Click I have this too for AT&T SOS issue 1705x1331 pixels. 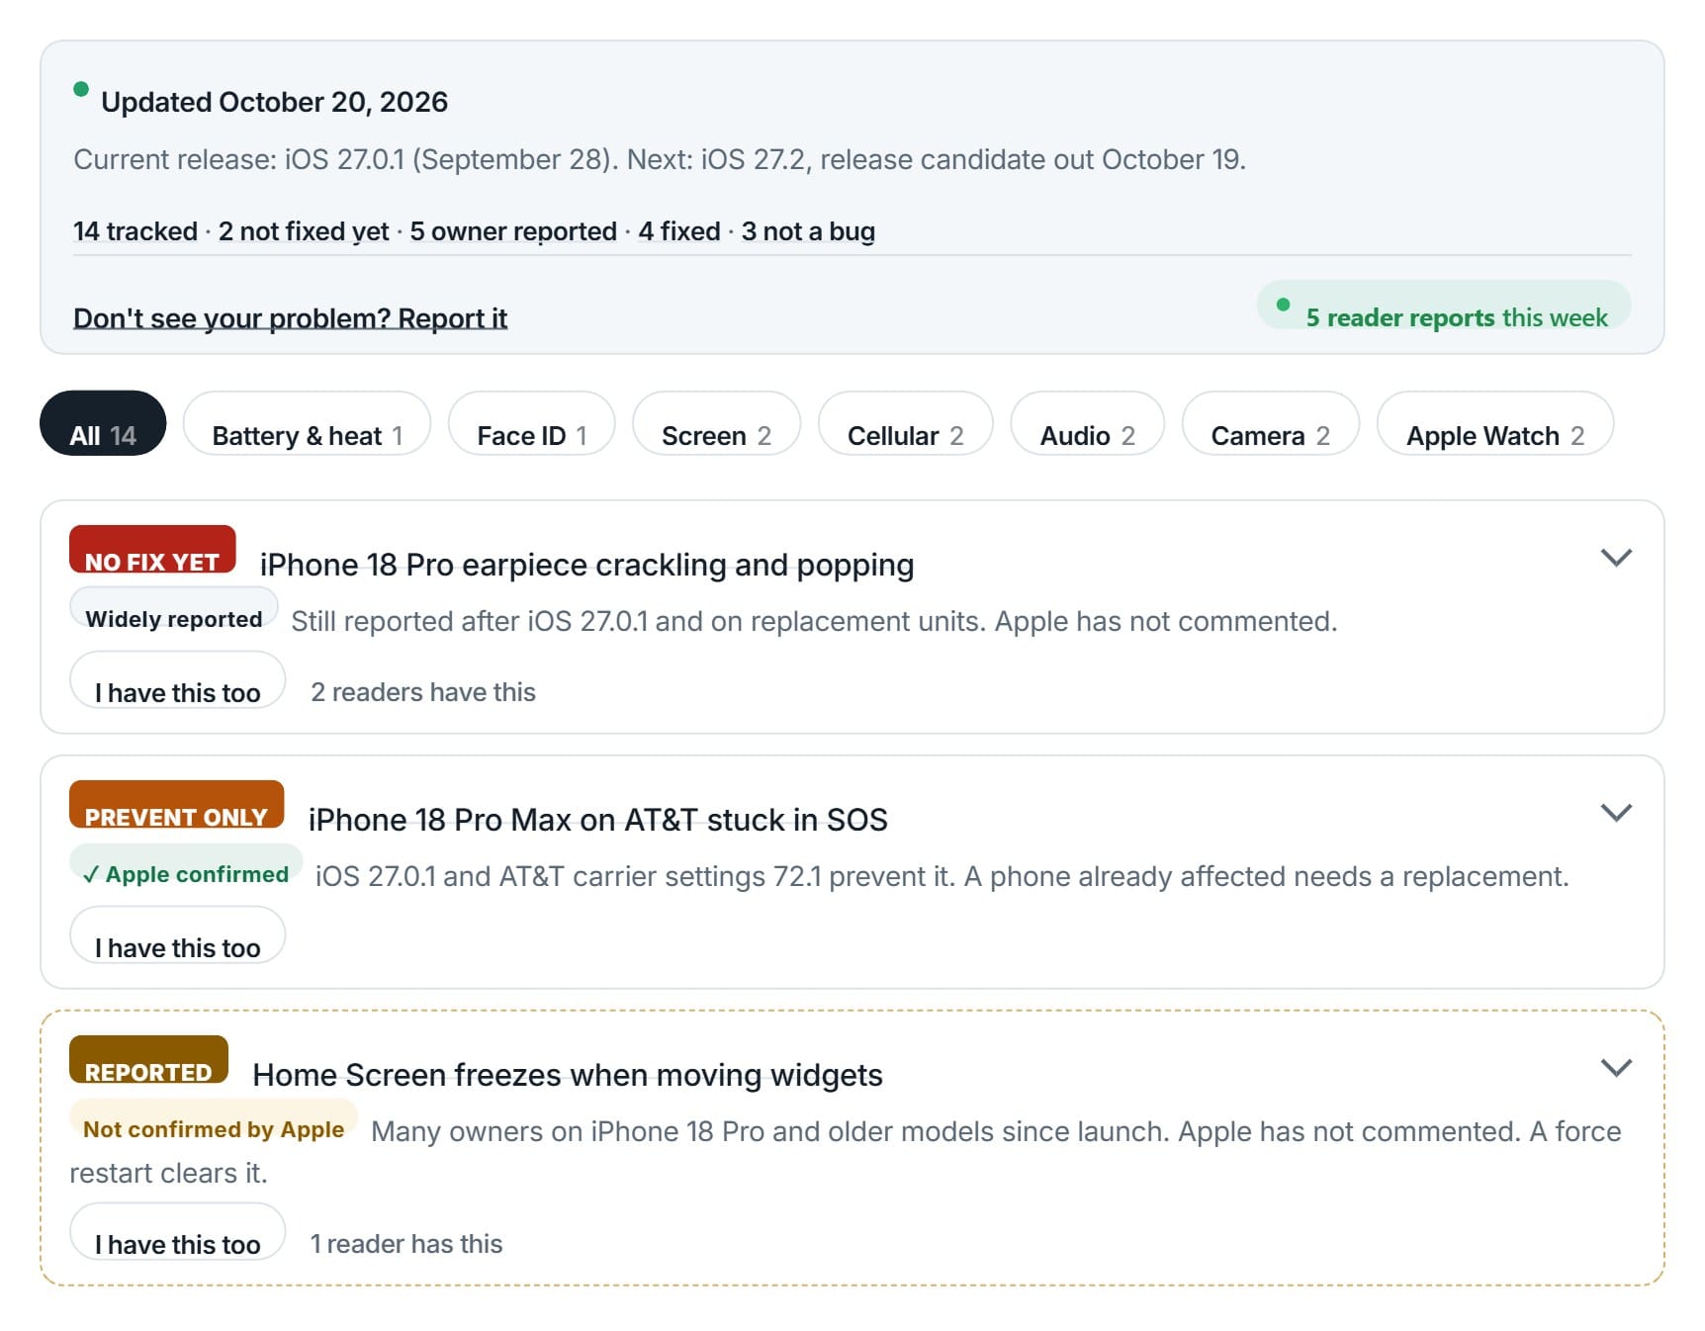pyautogui.click(x=177, y=934)
